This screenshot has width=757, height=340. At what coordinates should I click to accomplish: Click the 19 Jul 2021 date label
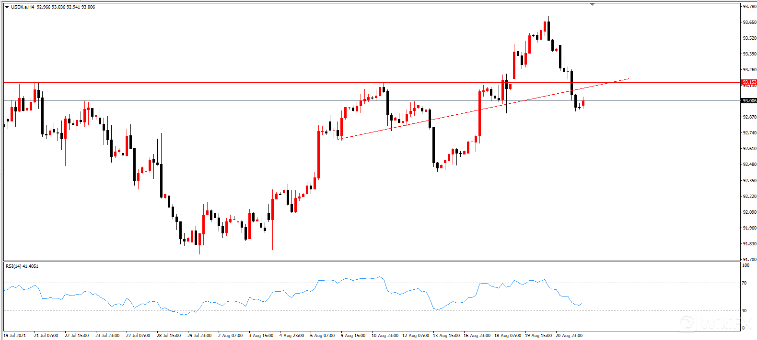pyautogui.click(x=15, y=336)
